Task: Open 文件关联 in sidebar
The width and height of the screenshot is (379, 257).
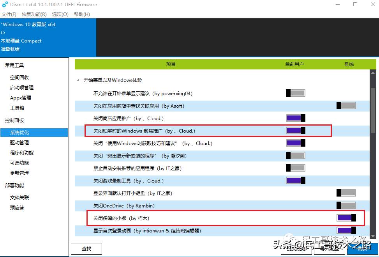Action: point(19,198)
